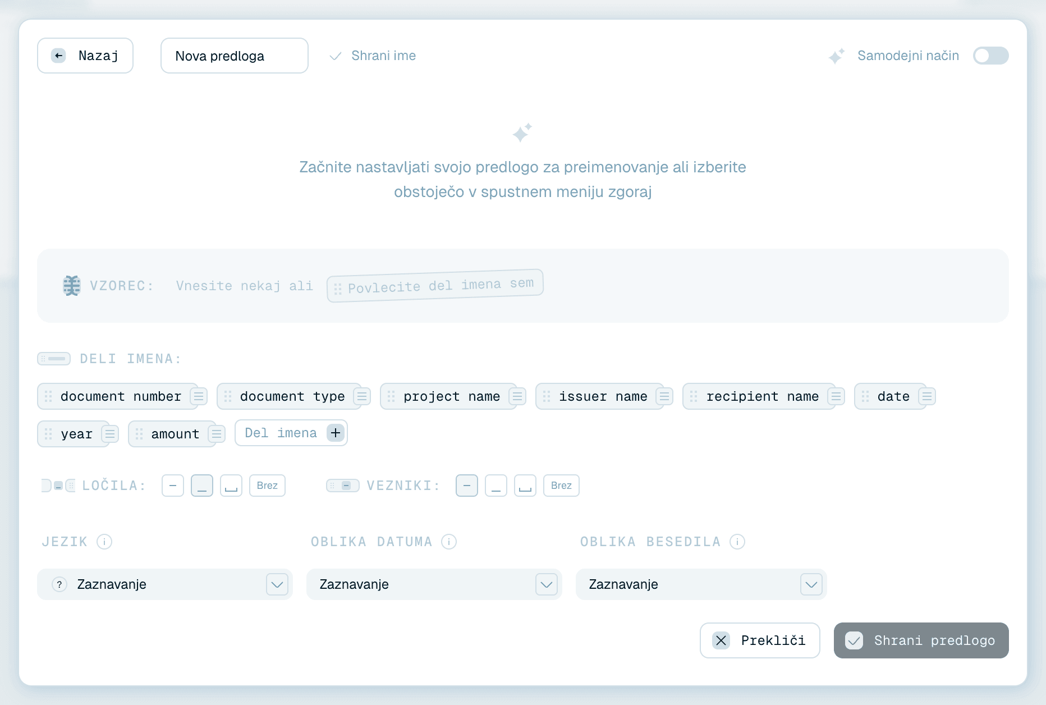Image resolution: width=1046 pixels, height=705 pixels.
Task: Click info icon beside OBLIKA DATUMA
Action: click(x=449, y=542)
